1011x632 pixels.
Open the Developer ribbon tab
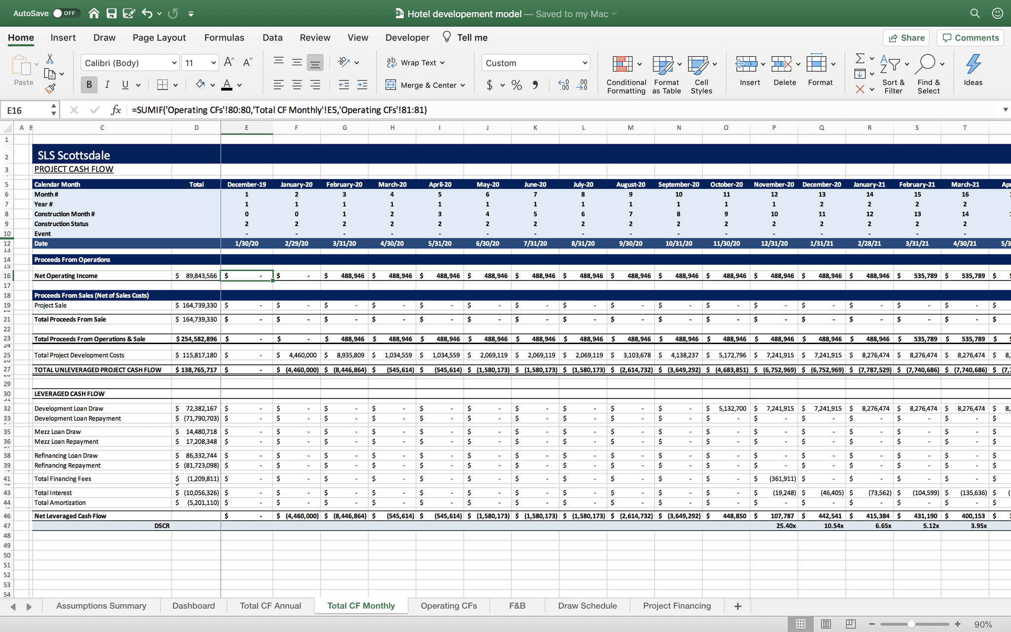407,38
